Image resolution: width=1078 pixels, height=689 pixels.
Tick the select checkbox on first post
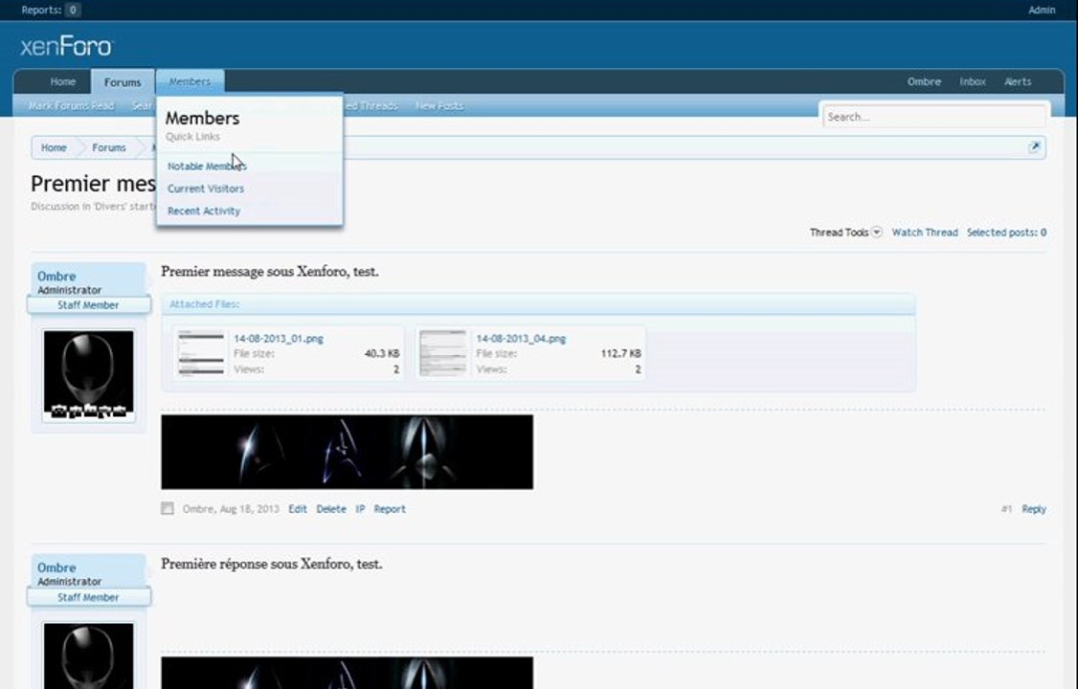pos(168,508)
